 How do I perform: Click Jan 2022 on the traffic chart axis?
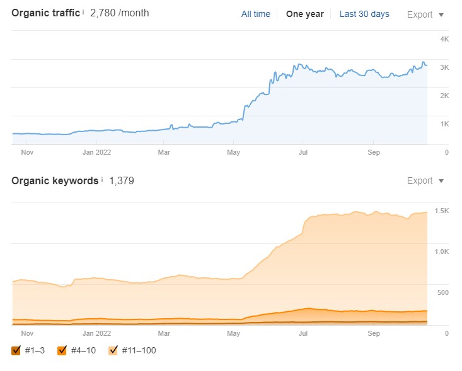[x=96, y=152]
